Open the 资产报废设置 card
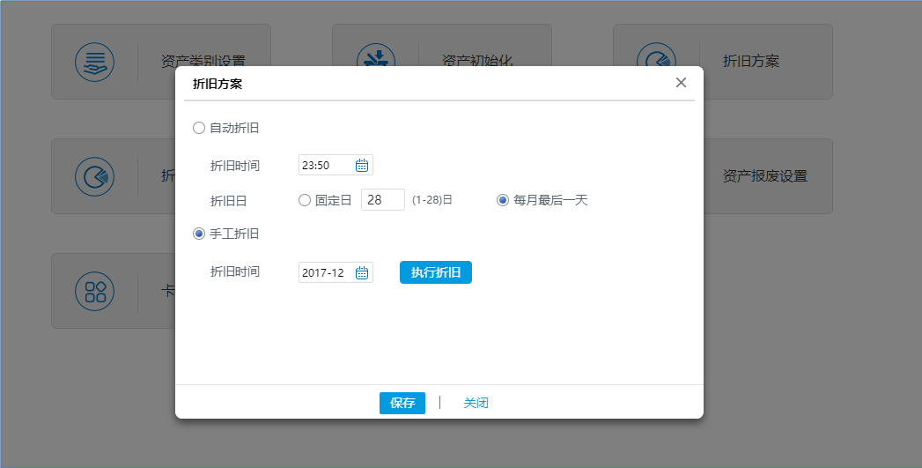The width and height of the screenshot is (922, 468). 764,176
